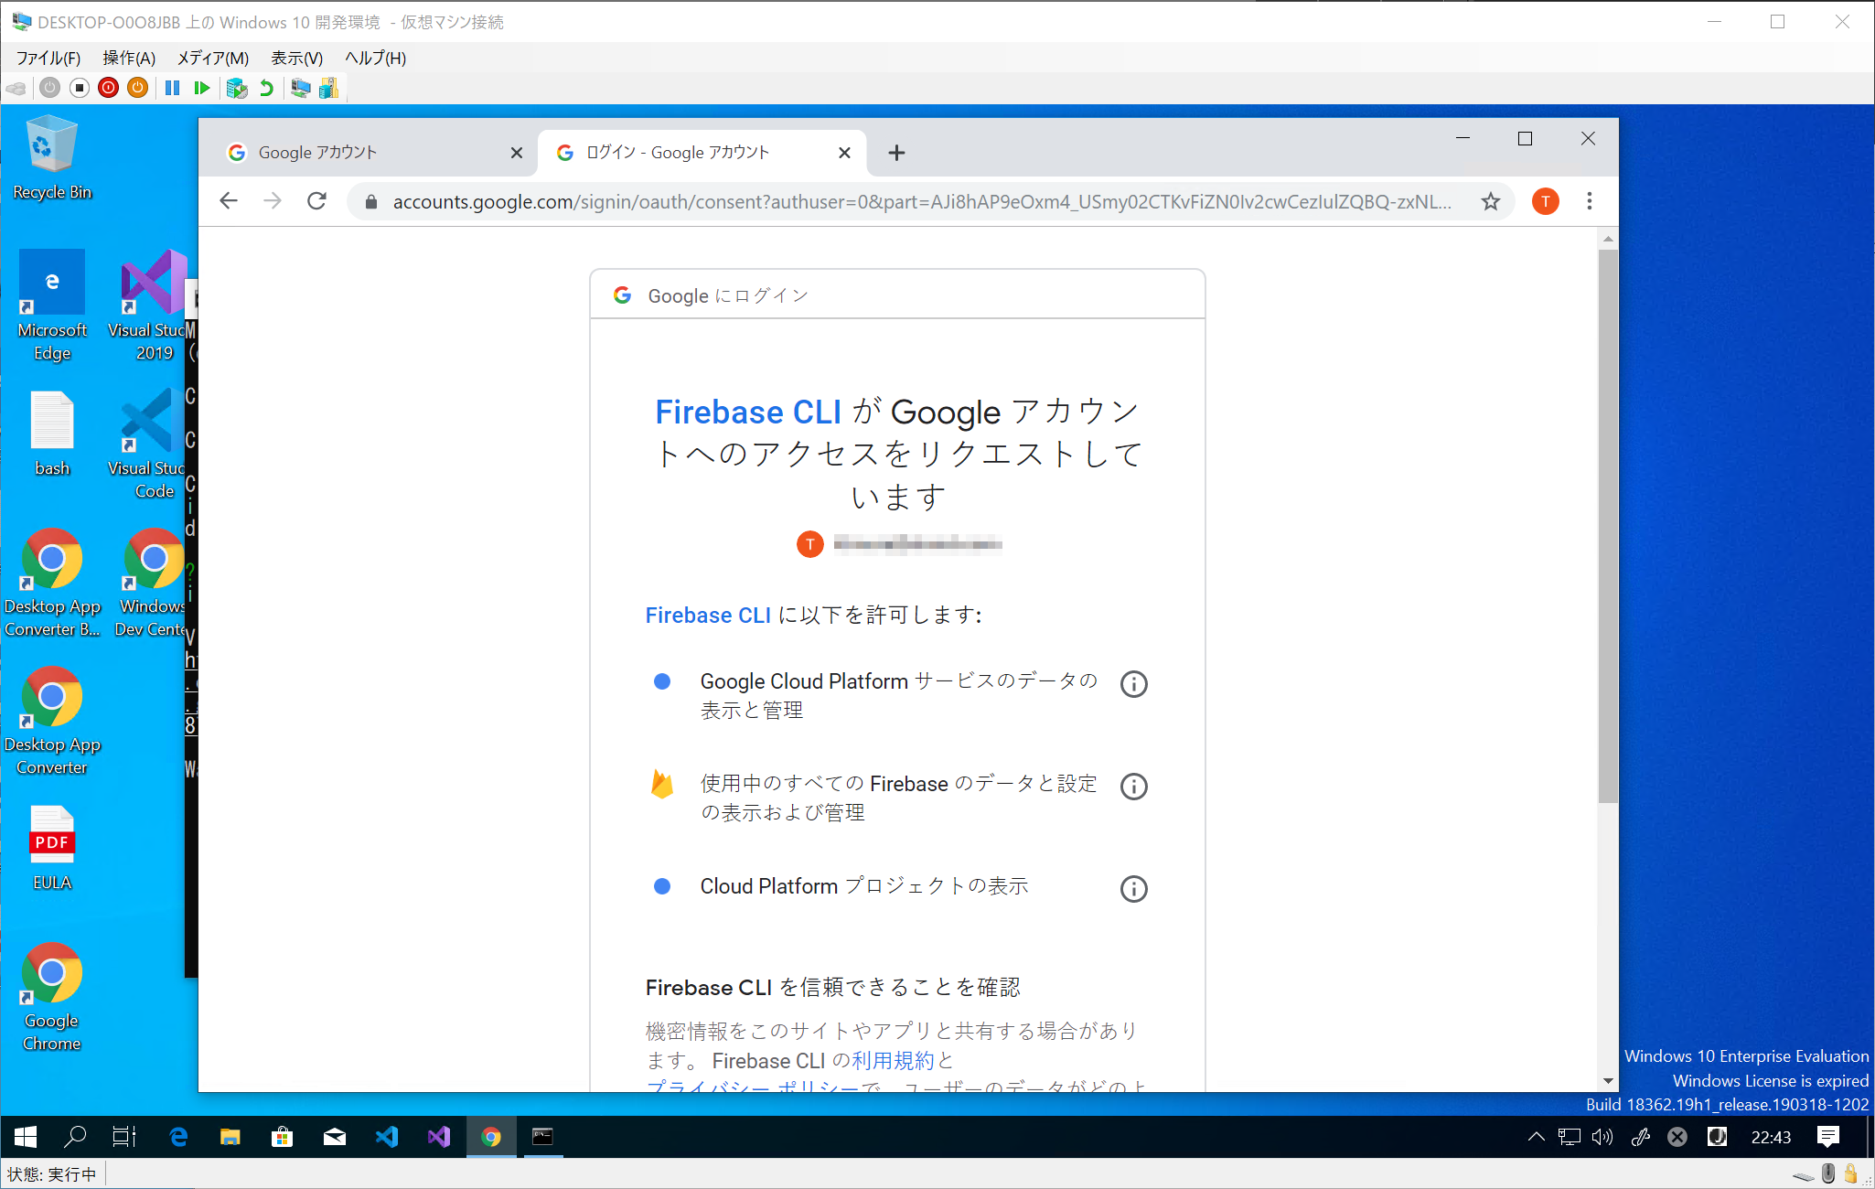The image size is (1875, 1189).
Task: Show info for Google Cloud Platform permission
Action: (x=1133, y=684)
